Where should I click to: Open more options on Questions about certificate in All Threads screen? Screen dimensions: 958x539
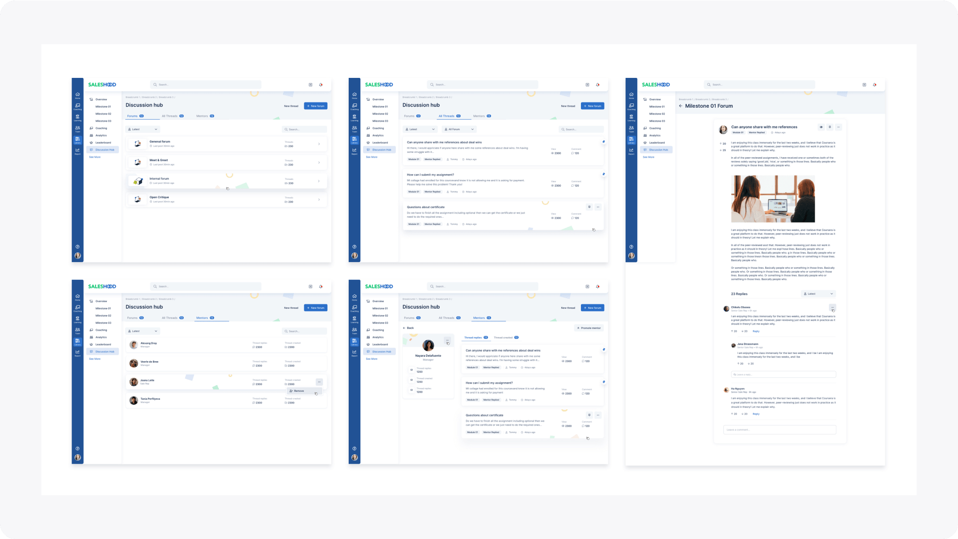(598, 207)
